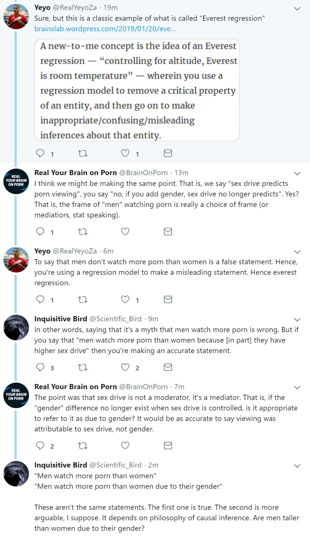Like Yeyo's Everest regression tweet
Screen dimensions: 310x537
[125, 153]
